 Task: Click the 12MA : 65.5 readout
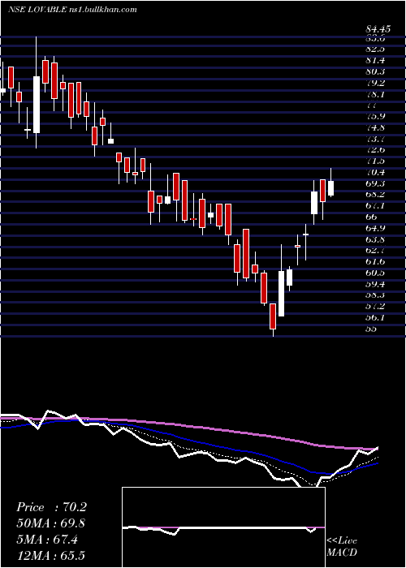pyautogui.click(x=51, y=556)
